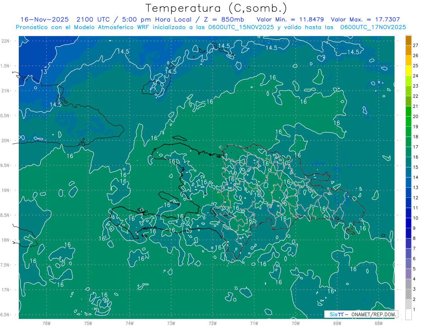Click the '21N' latitude axis label

pyautogui.click(x=6, y=91)
